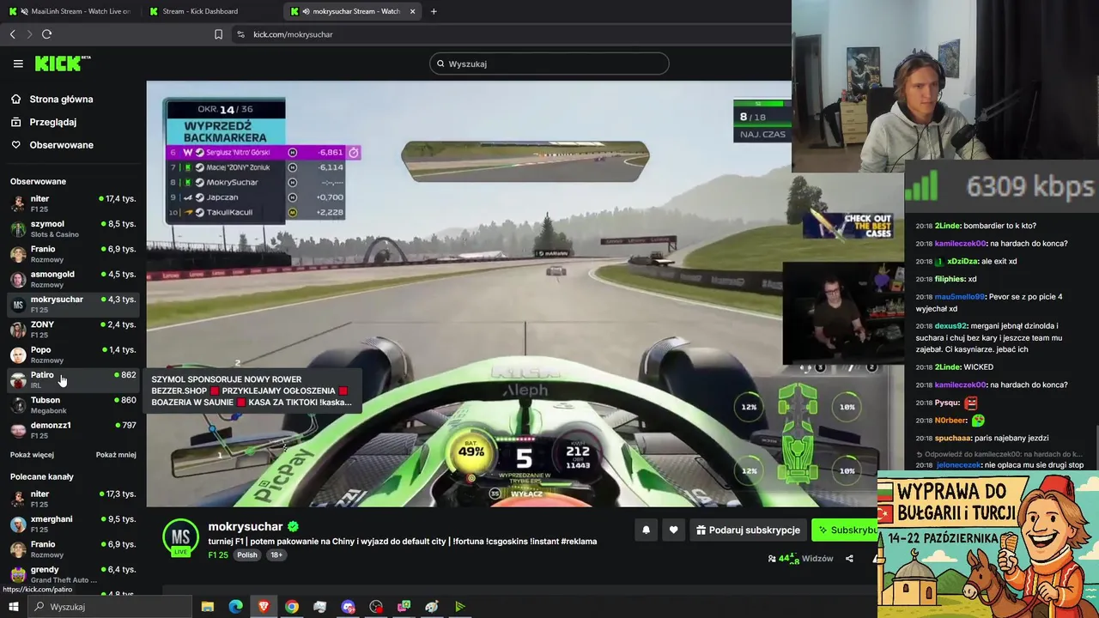The width and height of the screenshot is (1099, 618).
Task: Click the bookmark icon in the address bar
Action: (x=218, y=34)
